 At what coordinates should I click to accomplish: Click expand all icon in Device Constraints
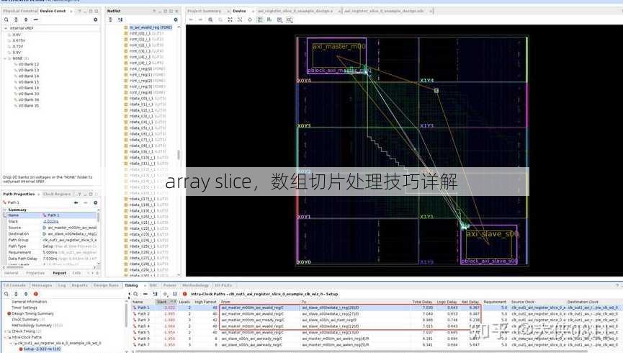26,19
